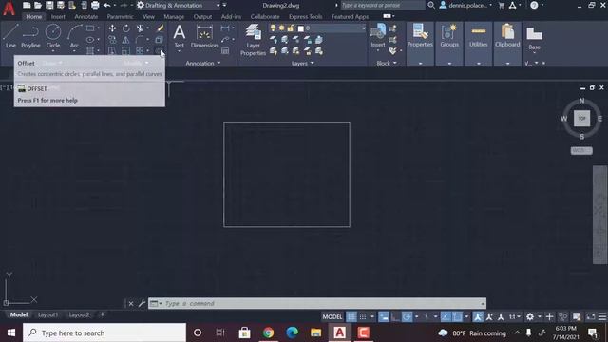Switch to the Layout2 tab
Viewport: 608px width, 342px height.
[x=79, y=314]
